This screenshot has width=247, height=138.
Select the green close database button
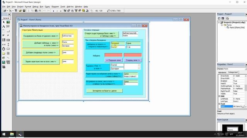click(x=105, y=91)
